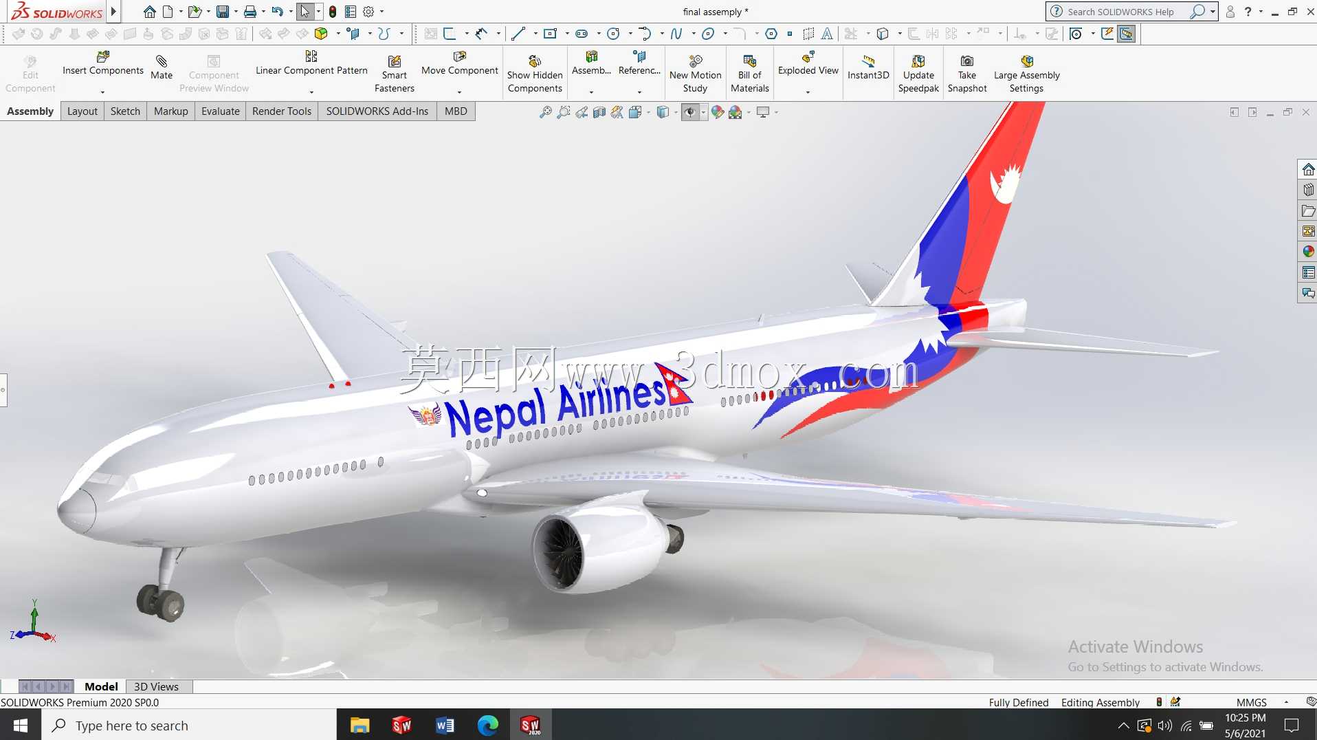Expand the SOLIDWORKS menu arrow beside logo
This screenshot has height=740, width=1317.
point(113,12)
